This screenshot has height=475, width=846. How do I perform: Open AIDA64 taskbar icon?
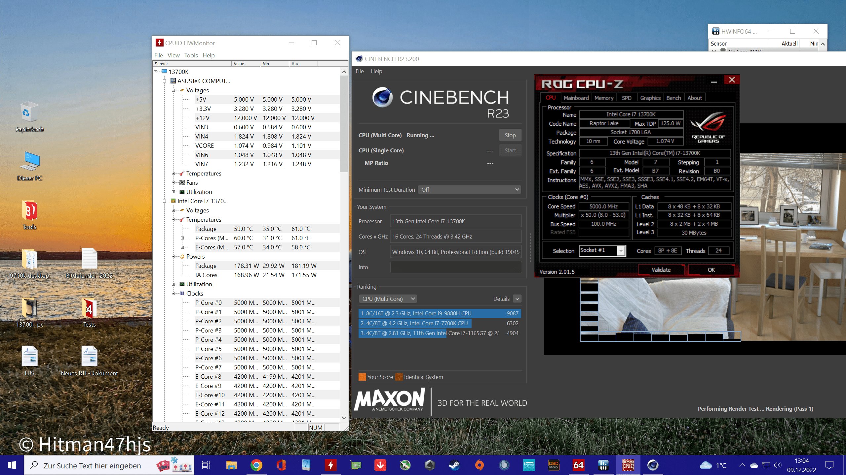click(578, 465)
